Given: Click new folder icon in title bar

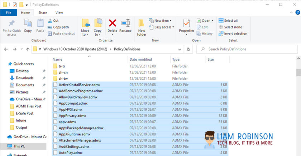Looking at the screenshot, I should [21, 5].
